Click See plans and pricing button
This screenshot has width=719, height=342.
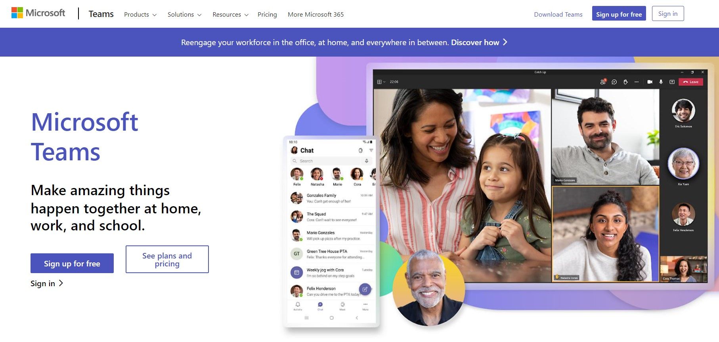[167, 259]
